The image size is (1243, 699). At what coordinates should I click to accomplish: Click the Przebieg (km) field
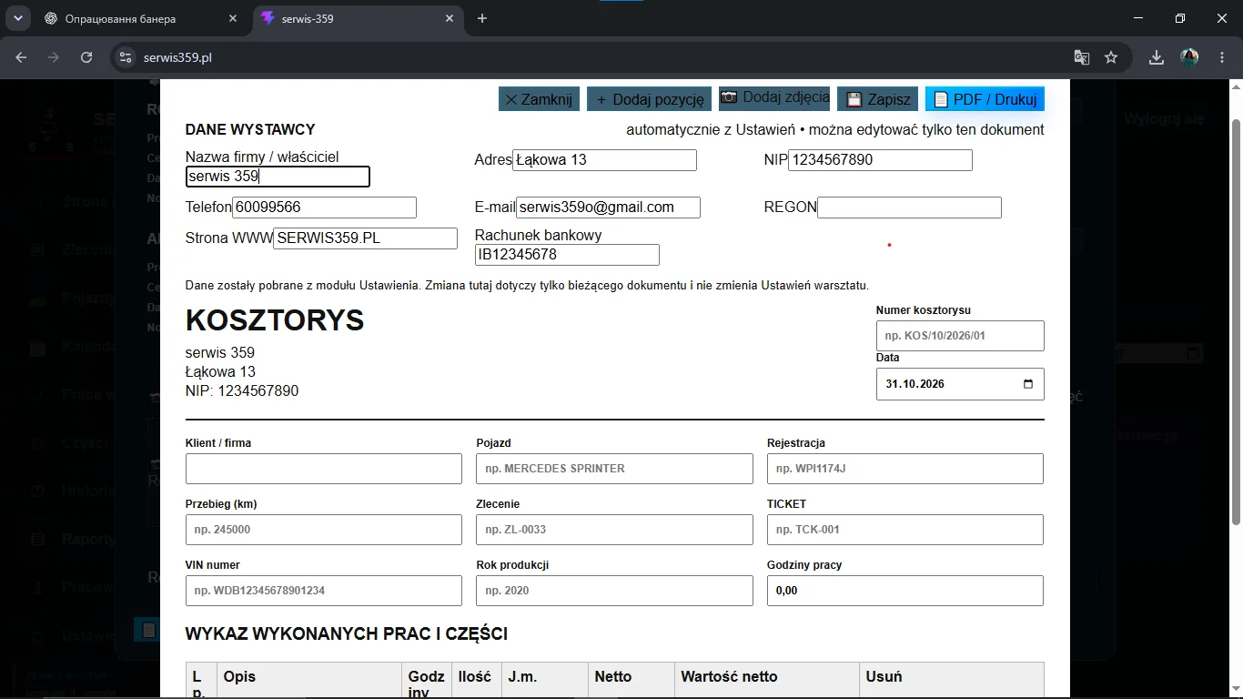(x=324, y=530)
